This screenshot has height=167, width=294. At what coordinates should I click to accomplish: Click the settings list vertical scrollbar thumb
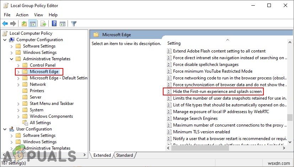[290, 118]
